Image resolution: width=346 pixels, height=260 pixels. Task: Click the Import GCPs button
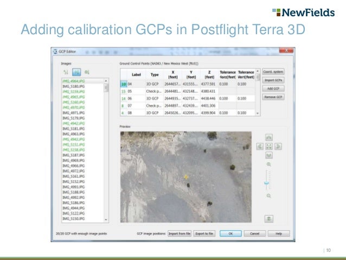[273, 80]
